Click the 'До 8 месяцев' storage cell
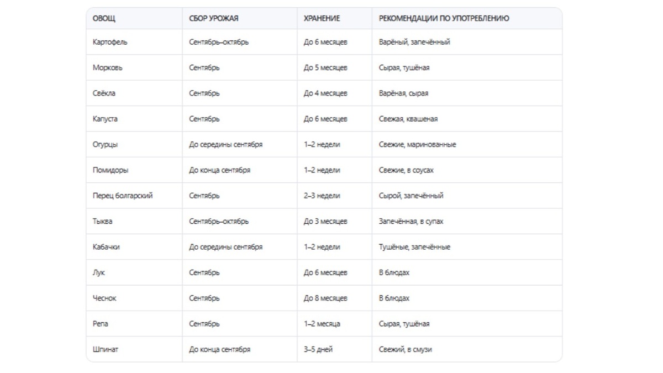The height and width of the screenshot is (373, 663). (325, 298)
